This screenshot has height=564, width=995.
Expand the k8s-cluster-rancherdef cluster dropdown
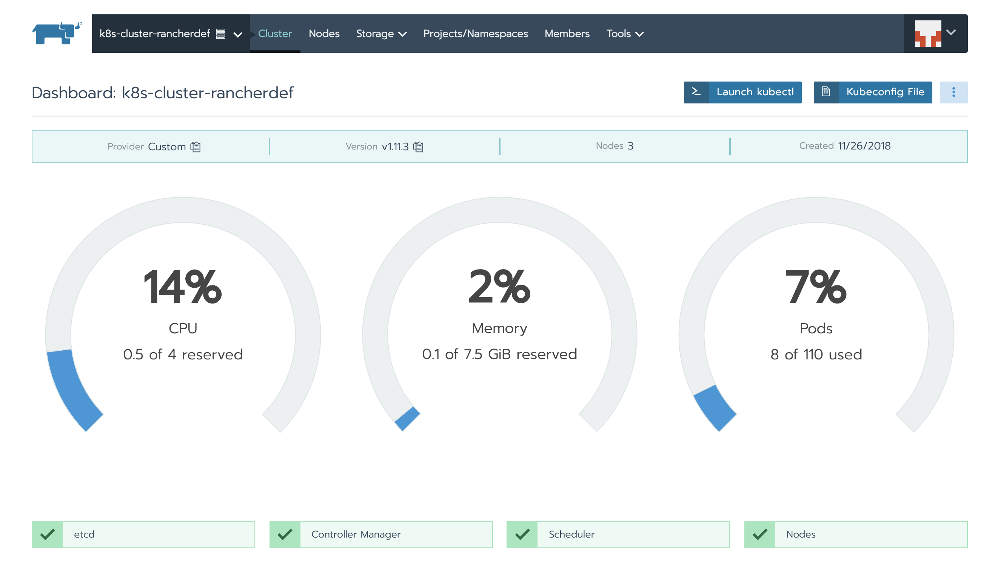[x=237, y=34]
